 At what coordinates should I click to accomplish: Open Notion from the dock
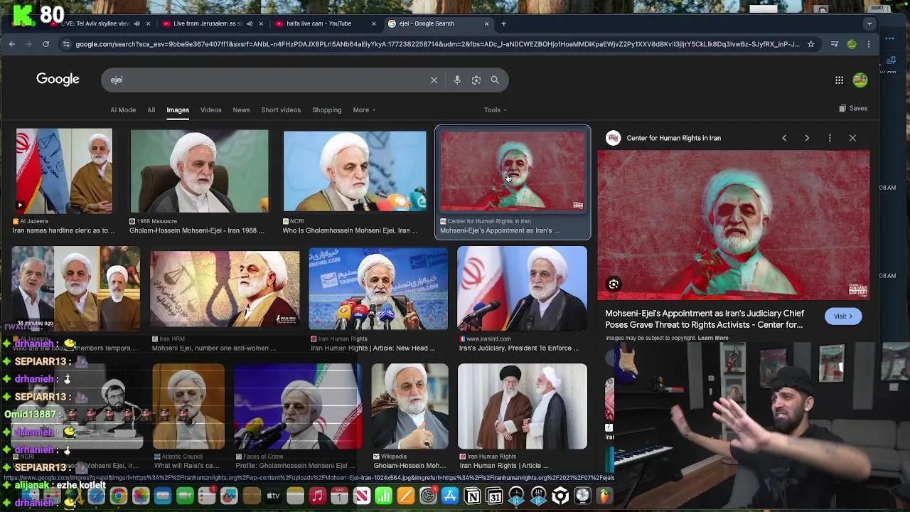(472, 496)
